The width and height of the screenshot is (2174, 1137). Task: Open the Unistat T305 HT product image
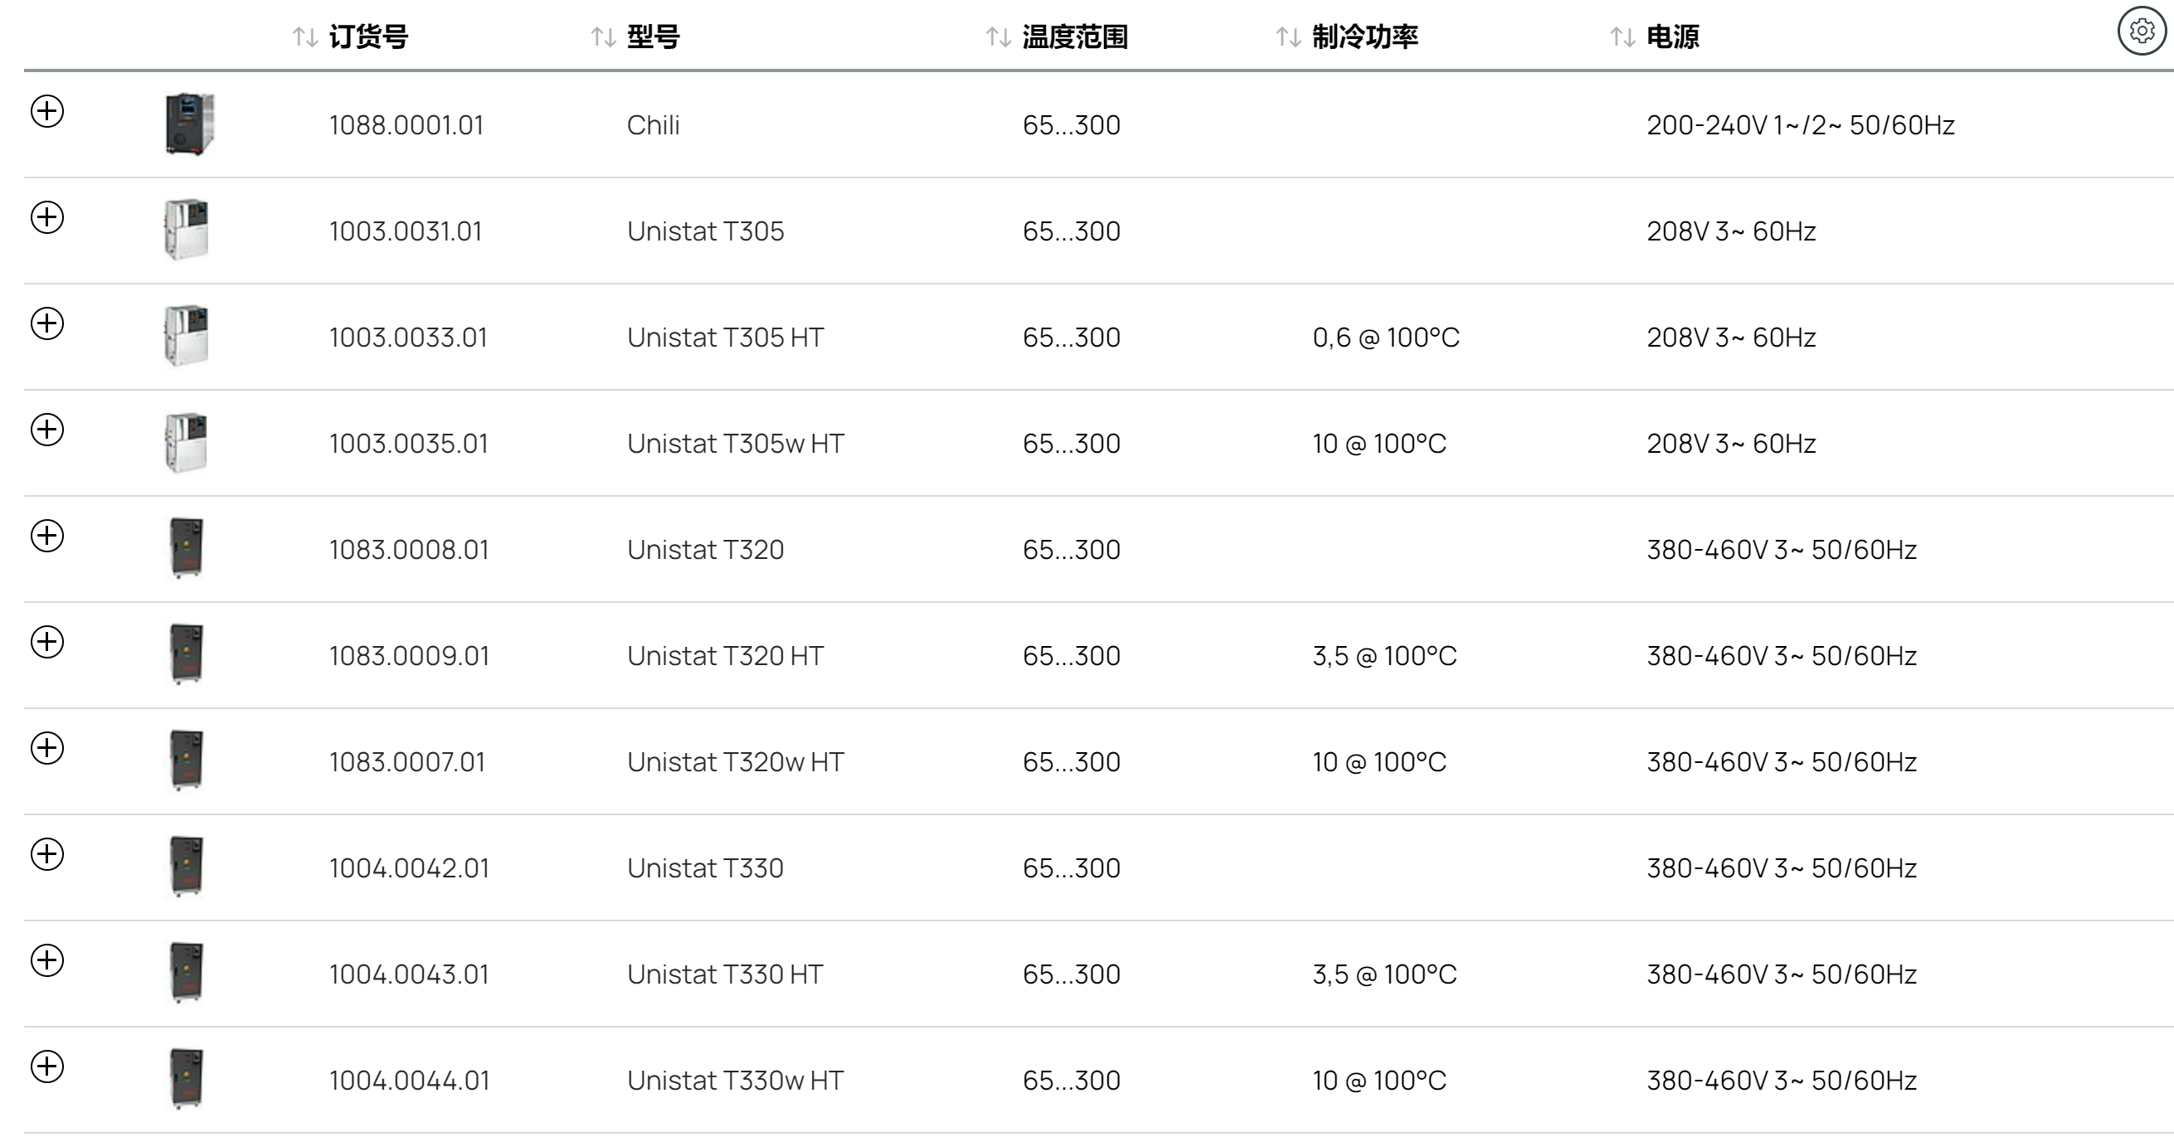(187, 336)
